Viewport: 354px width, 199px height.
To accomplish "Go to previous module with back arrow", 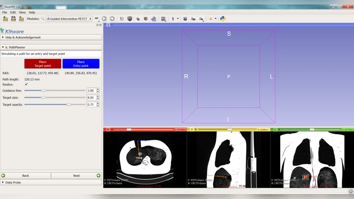I will 104,19.
